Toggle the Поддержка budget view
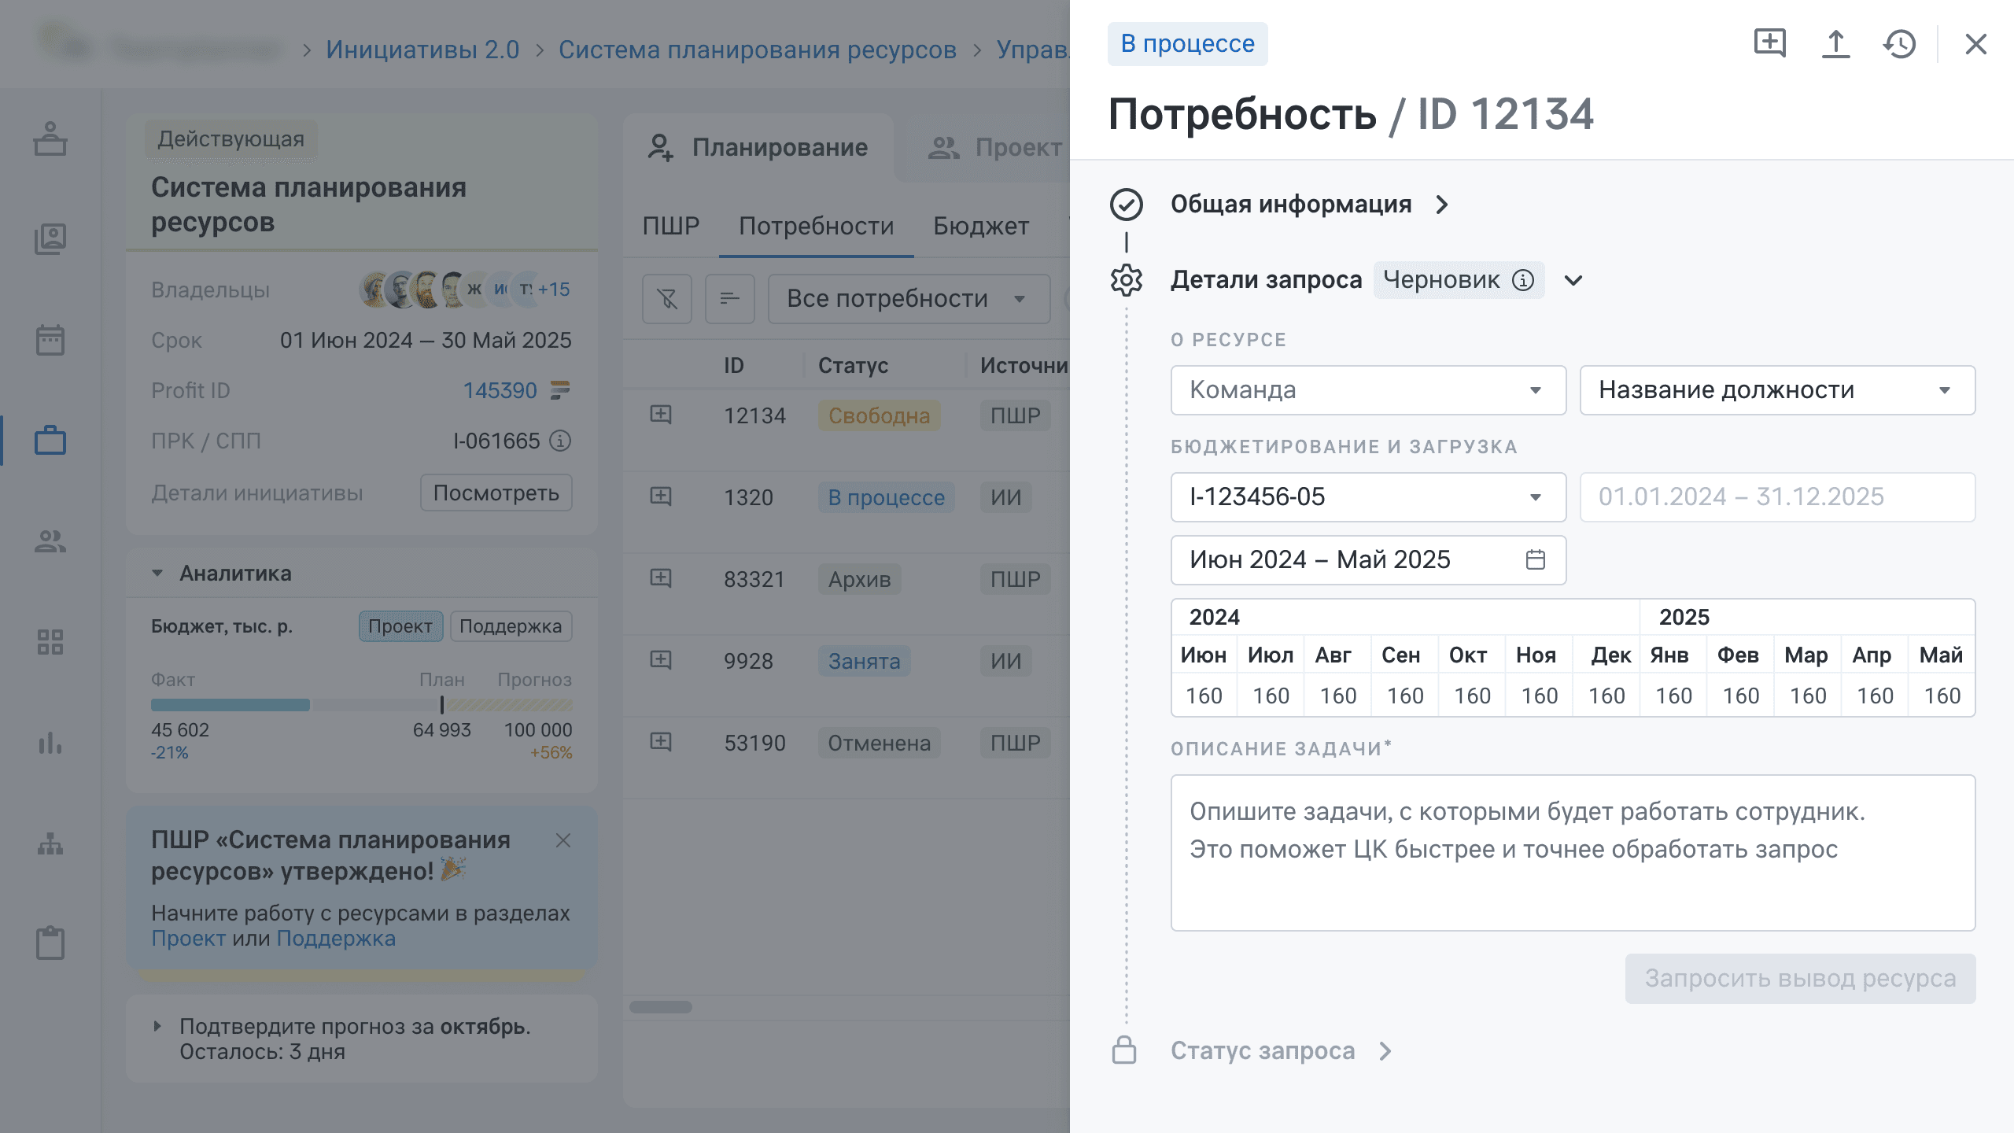 (x=511, y=626)
